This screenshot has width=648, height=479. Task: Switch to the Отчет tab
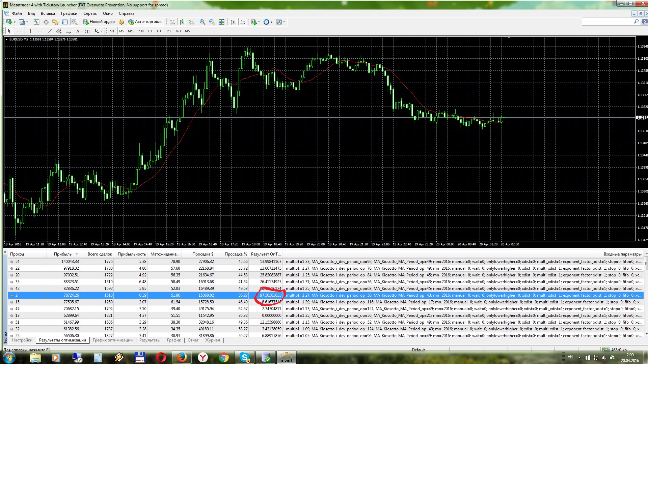[x=193, y=340]
